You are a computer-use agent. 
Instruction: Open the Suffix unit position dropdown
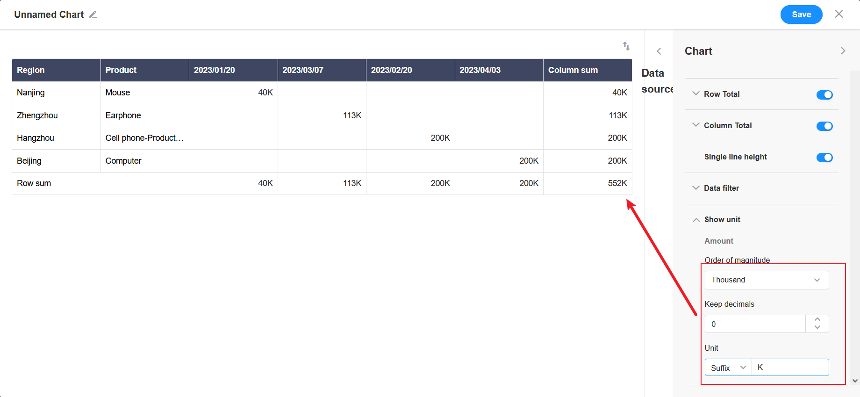pos(728,368)
